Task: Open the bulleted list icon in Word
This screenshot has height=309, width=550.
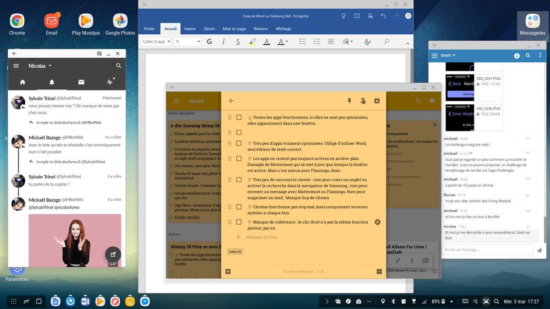Action: pos(302,42)
